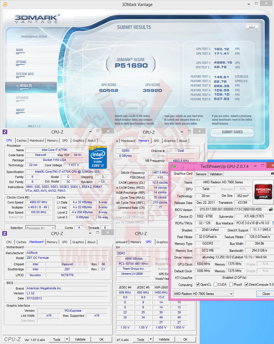Select Mainboard tab in bottom-left CPU-Z window
The image size is (274, 344).
(x=36, y=242)
